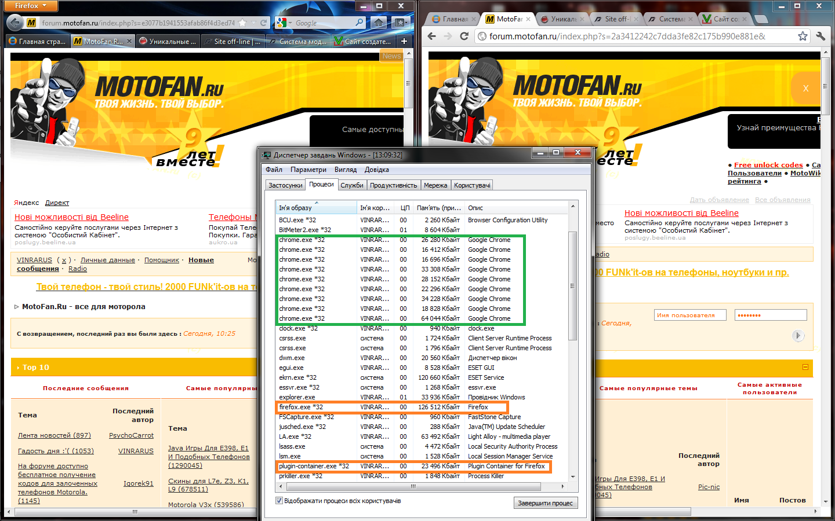Open the Firefox bookmarks menu button
835x521 pixels.
pyautogui.click(x=400, y=23)
